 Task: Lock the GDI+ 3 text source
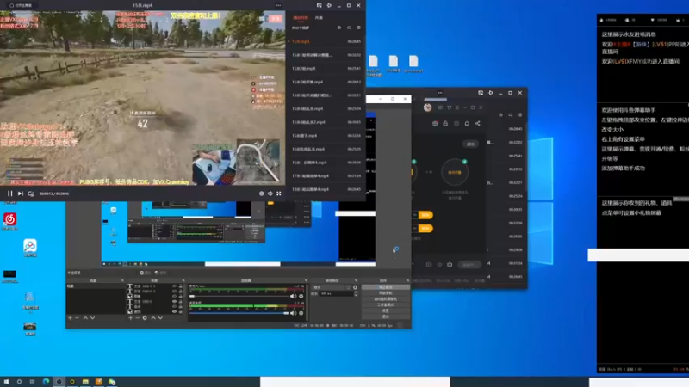[x=180, y=286]
